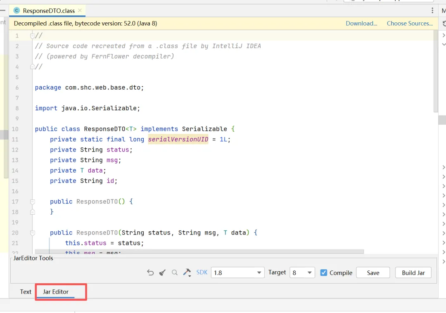The height and width of the screenshot is (313, 446).
Task: Open the Target 8 dropdown
Action: click(302, 273)
